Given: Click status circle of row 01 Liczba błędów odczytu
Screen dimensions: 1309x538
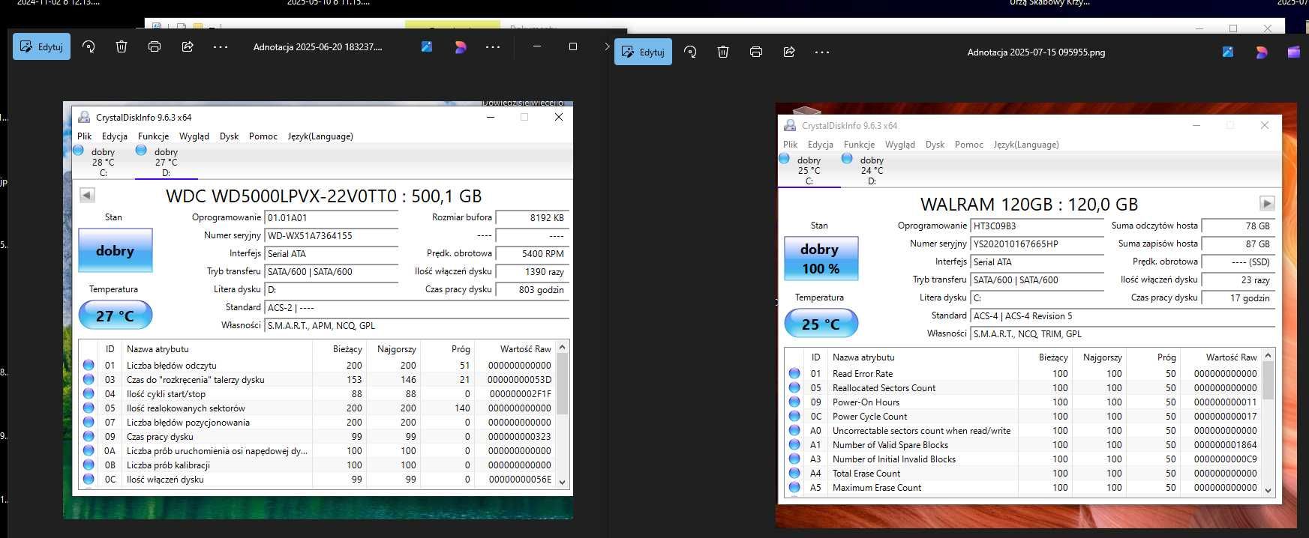Looking at the screenshot, I should (x=89, y=365).
